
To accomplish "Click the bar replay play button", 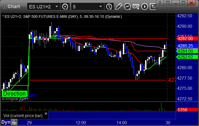I will [145, 7].
